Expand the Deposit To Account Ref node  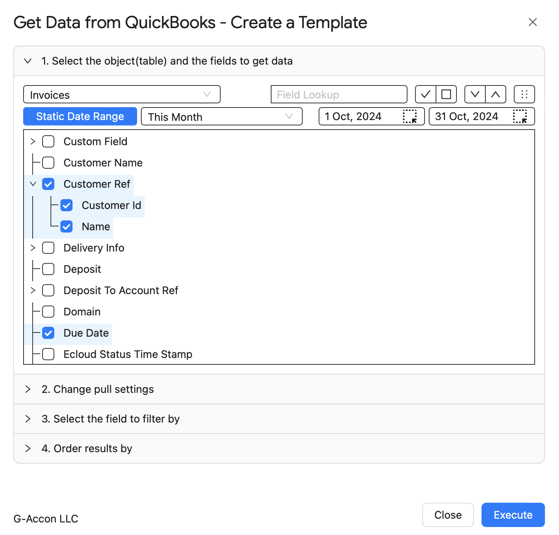pyautogui.click(x=33, y=290)
